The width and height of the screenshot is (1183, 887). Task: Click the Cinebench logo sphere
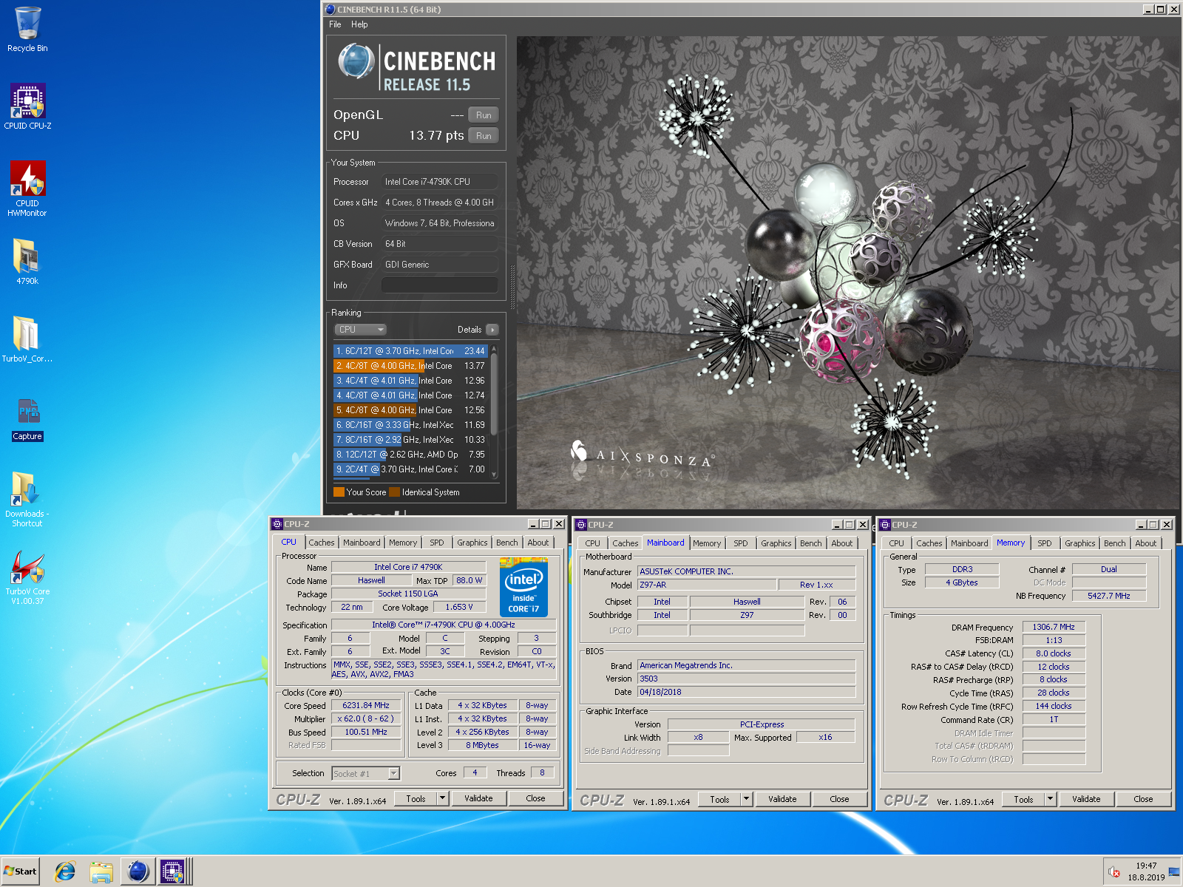click(356, 61)
